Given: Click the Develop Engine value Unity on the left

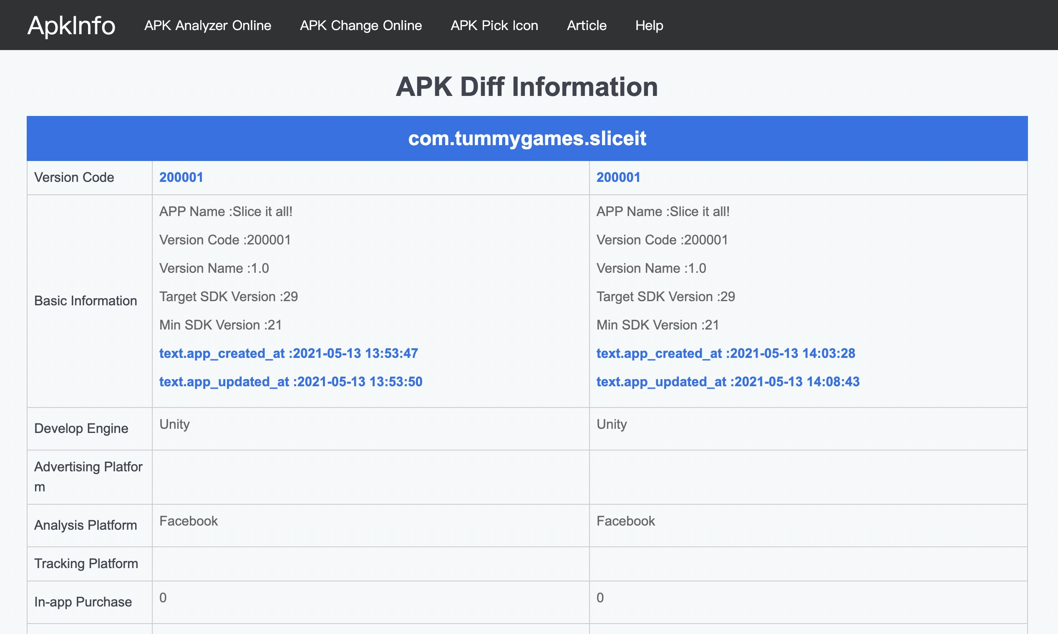Looking at the screenshot, I should coord(174,424).
